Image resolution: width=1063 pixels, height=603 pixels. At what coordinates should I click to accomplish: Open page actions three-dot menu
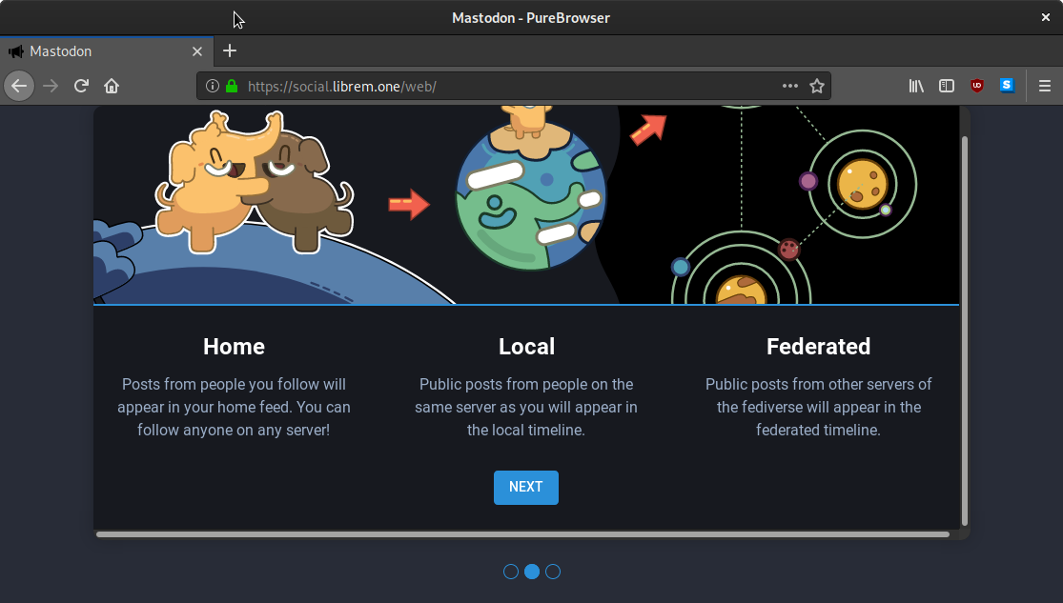coord(789,86)
